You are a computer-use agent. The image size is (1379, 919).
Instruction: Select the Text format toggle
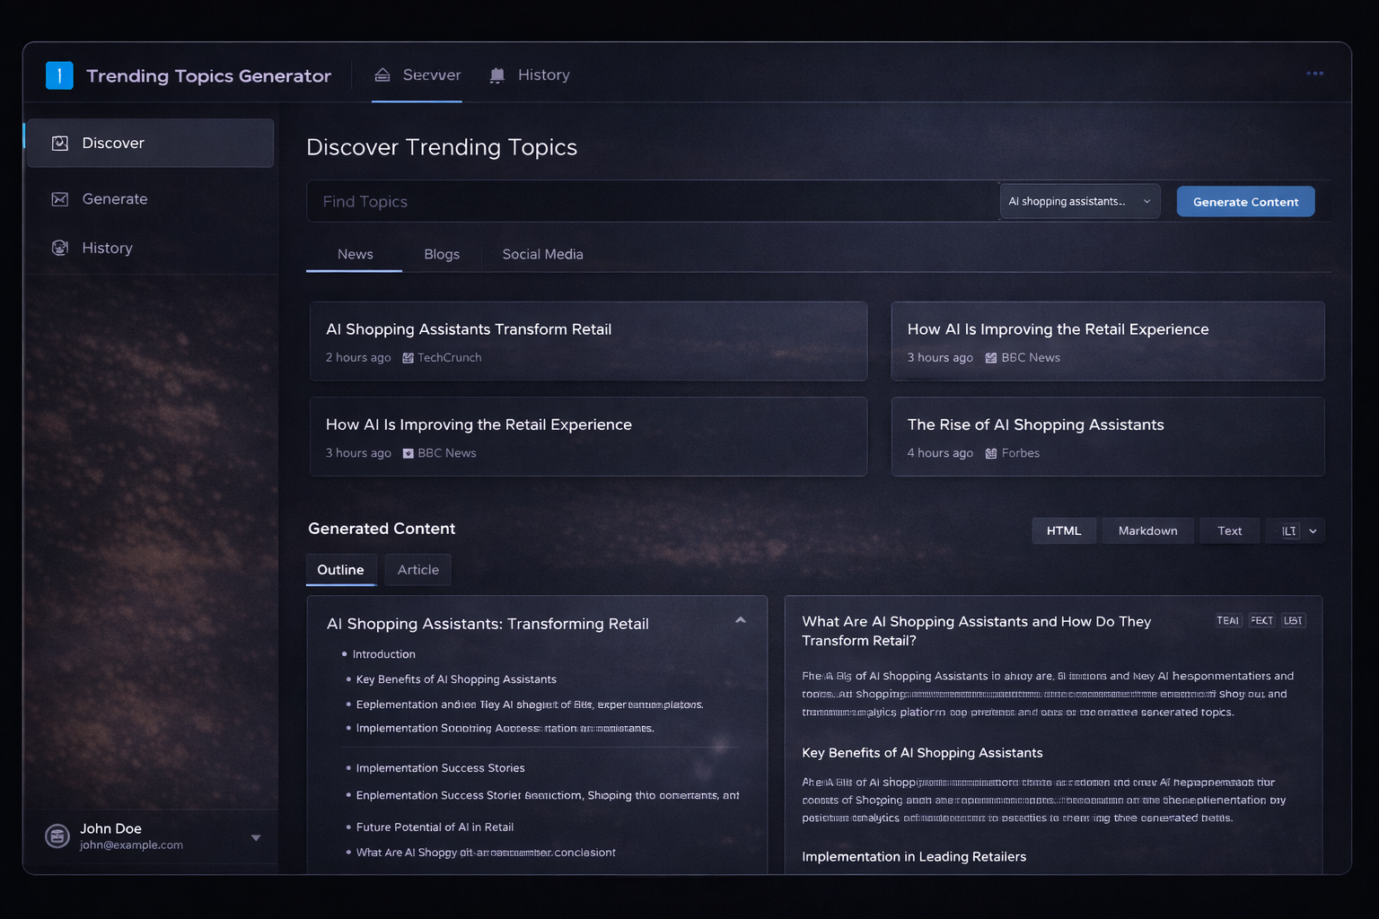pos(1230,531)
